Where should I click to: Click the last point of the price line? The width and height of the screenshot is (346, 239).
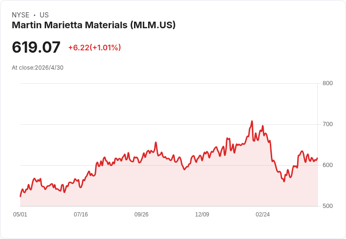[x=317, y=159]
